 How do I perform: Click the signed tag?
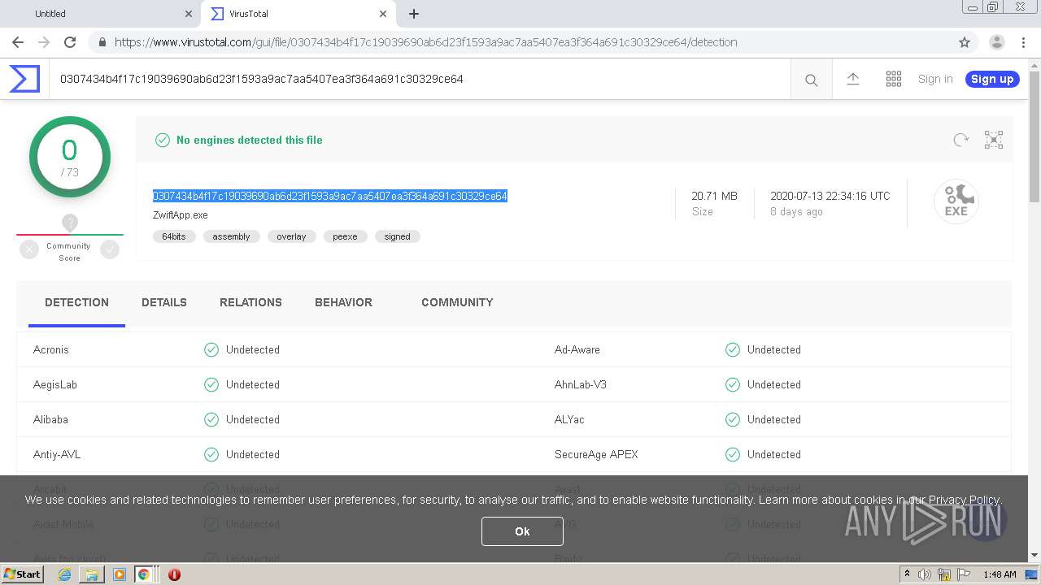397,236
